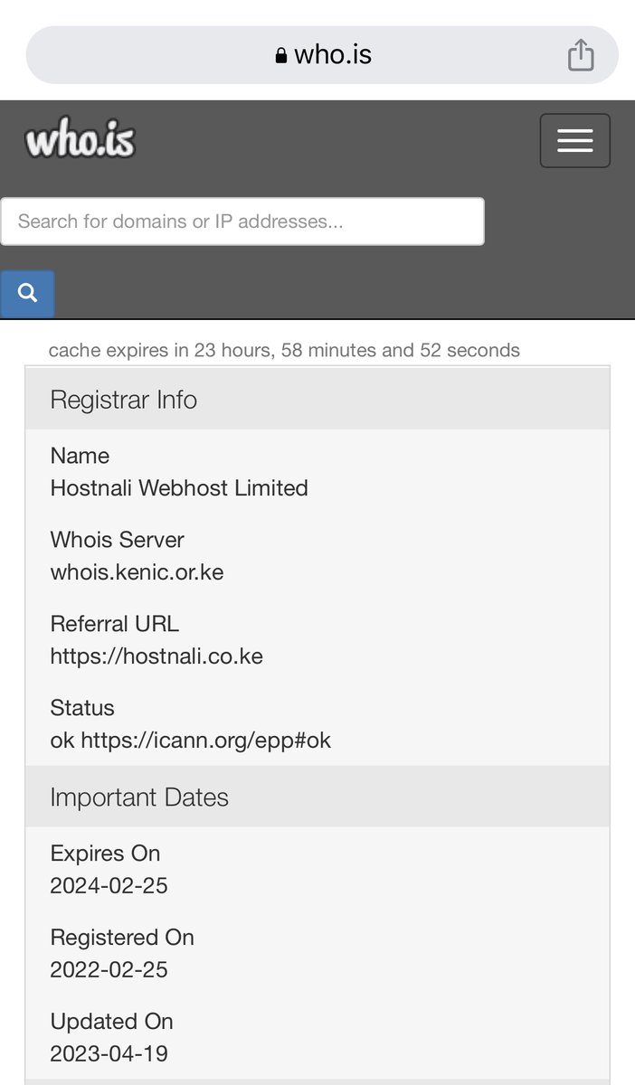Click the 'Registered On' label
This screenshot has height=1085, width=635.
(122, 938)
